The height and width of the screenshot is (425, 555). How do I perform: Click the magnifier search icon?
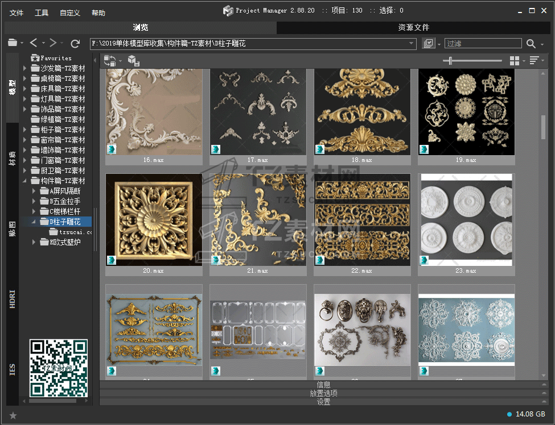point(531,44)
